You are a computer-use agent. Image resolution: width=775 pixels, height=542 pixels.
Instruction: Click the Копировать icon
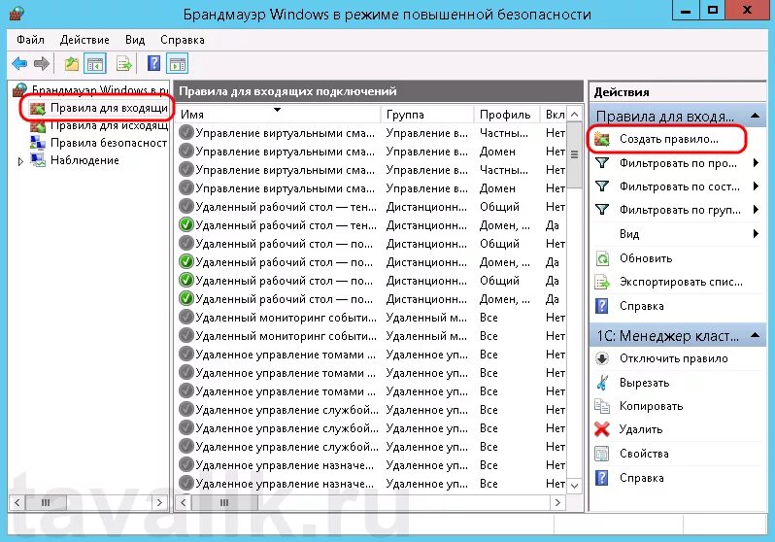(602, 406)
